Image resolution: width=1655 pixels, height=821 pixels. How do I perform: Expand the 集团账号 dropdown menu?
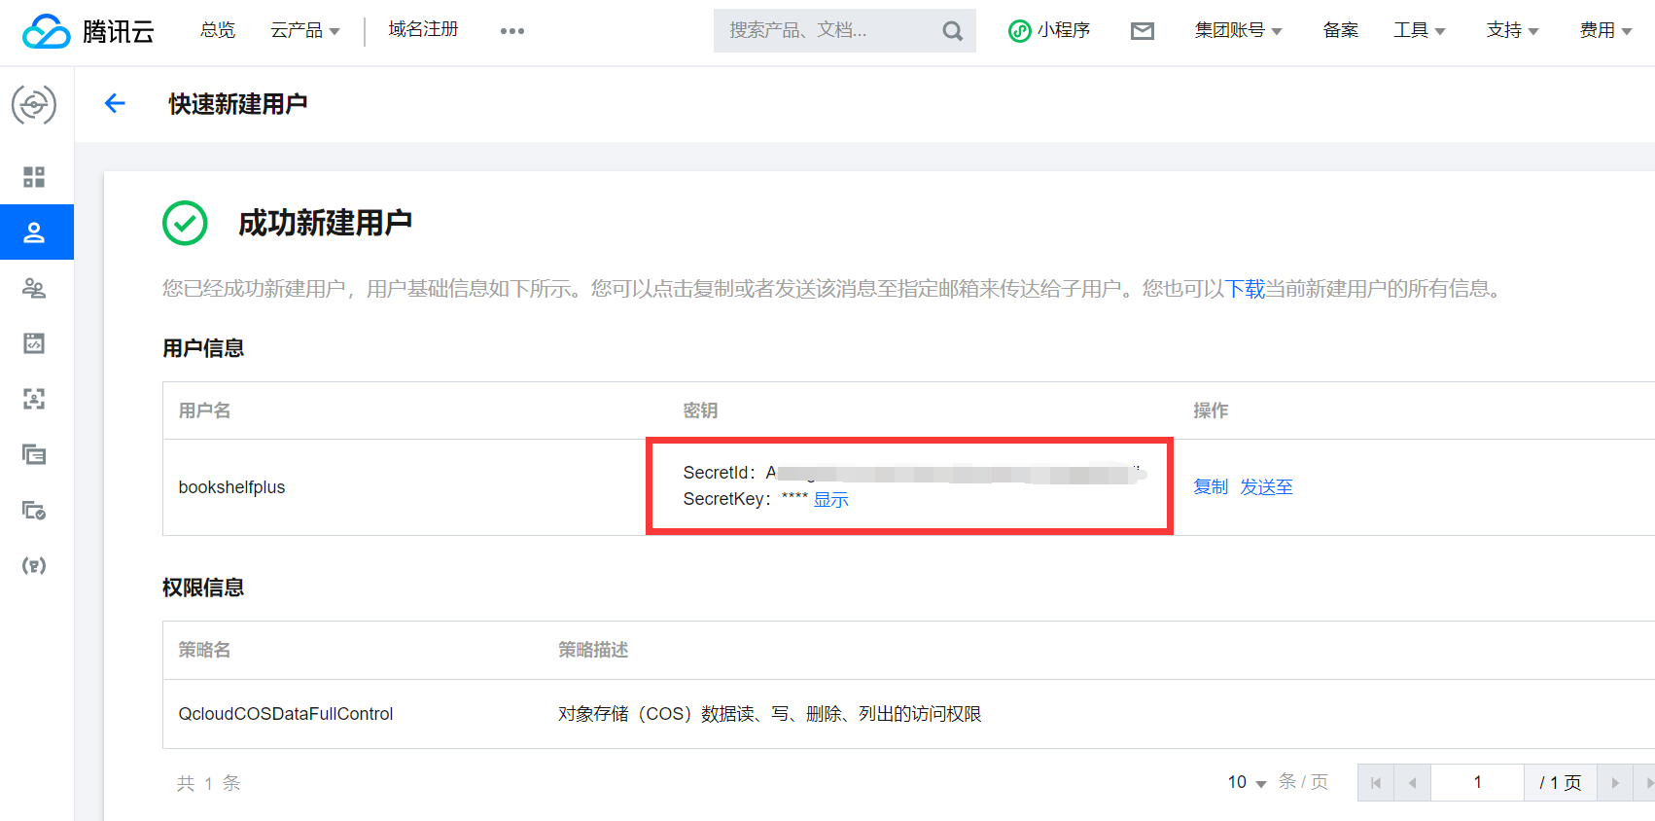click(x=1238, y=31)
